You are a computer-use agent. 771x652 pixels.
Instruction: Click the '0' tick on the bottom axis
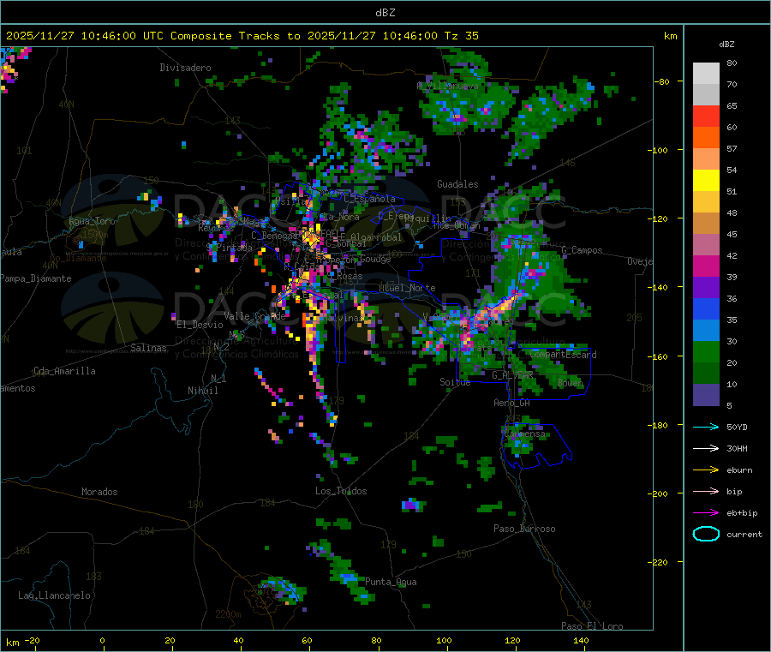102,641
